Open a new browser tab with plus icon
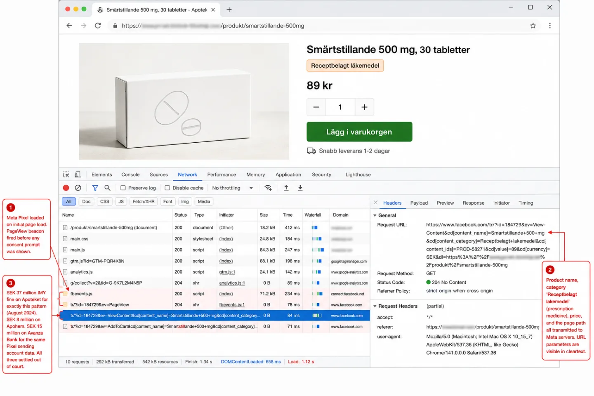The image size is (594, 396). click(229, 9)
